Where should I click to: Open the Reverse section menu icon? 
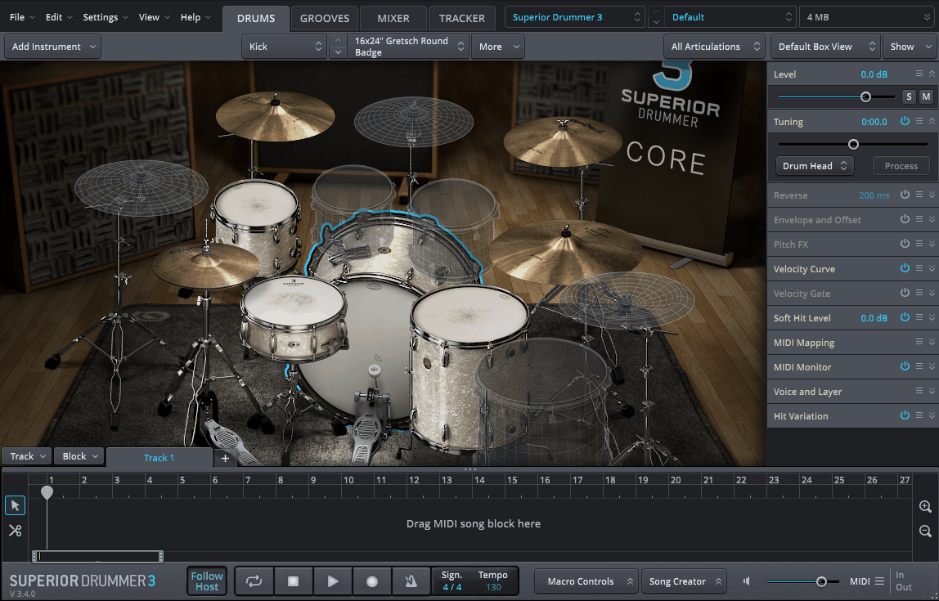[919, 195]
